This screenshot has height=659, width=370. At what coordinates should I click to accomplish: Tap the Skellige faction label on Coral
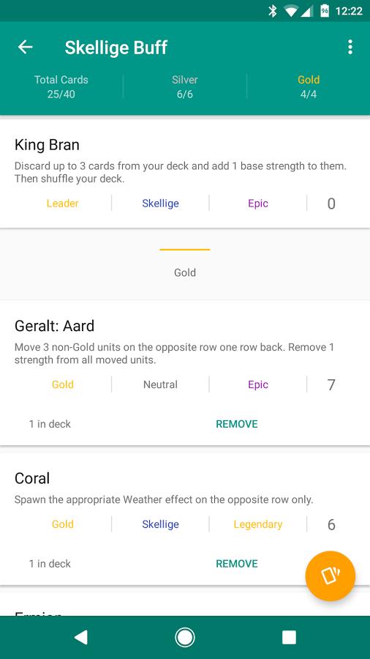pyautogui.click(x=160, y=524)
